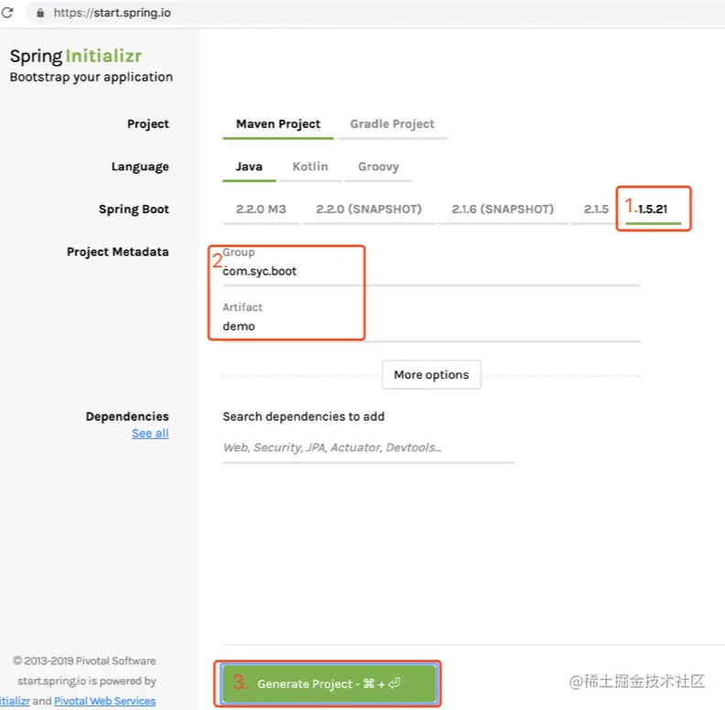The width and height of the screenshot is (725, 710).
Task: Click the Language label
Action: (140, 167)
